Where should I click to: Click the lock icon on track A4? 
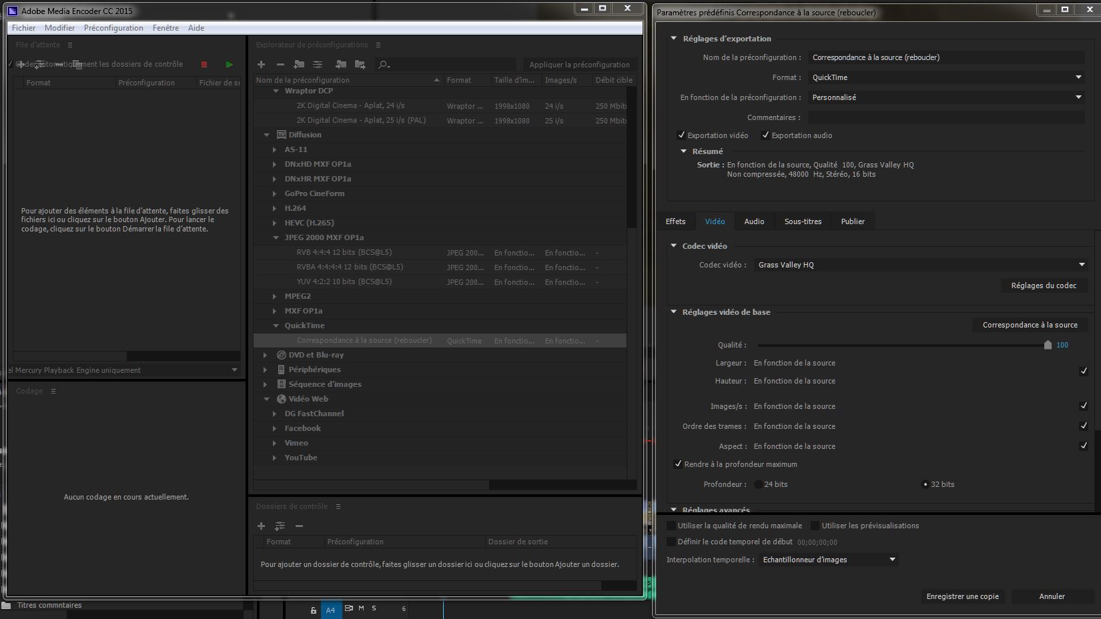coord(313,610)
